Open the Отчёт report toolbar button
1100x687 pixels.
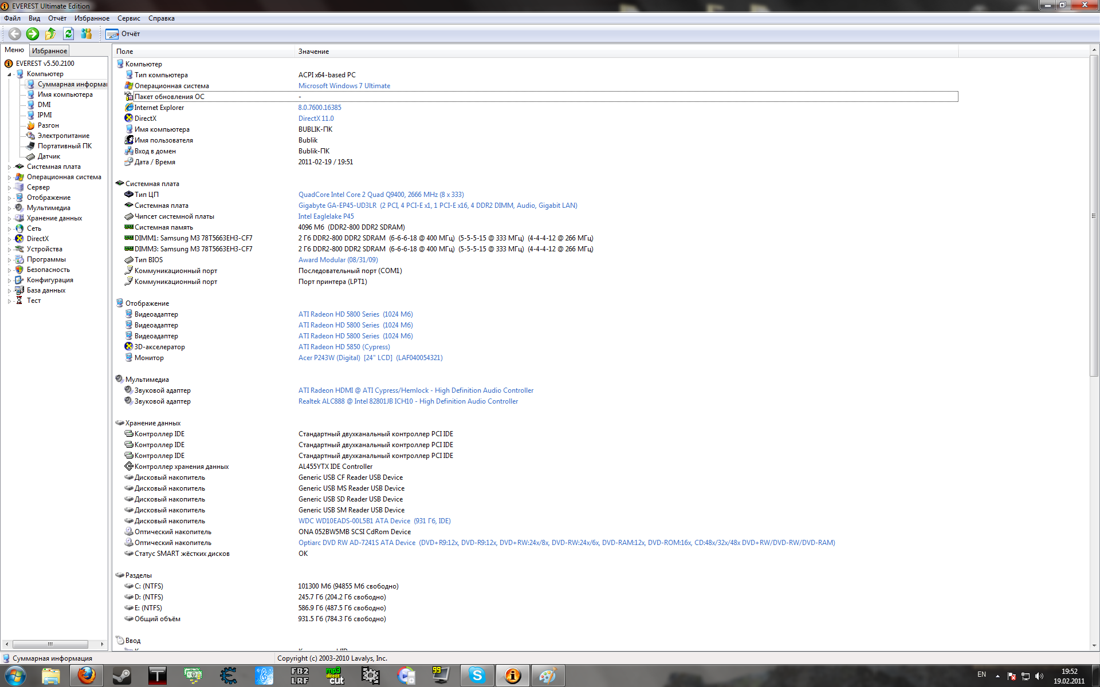(x=123, y=34)
